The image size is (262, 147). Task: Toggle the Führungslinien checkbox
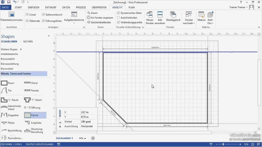(43, 21)
